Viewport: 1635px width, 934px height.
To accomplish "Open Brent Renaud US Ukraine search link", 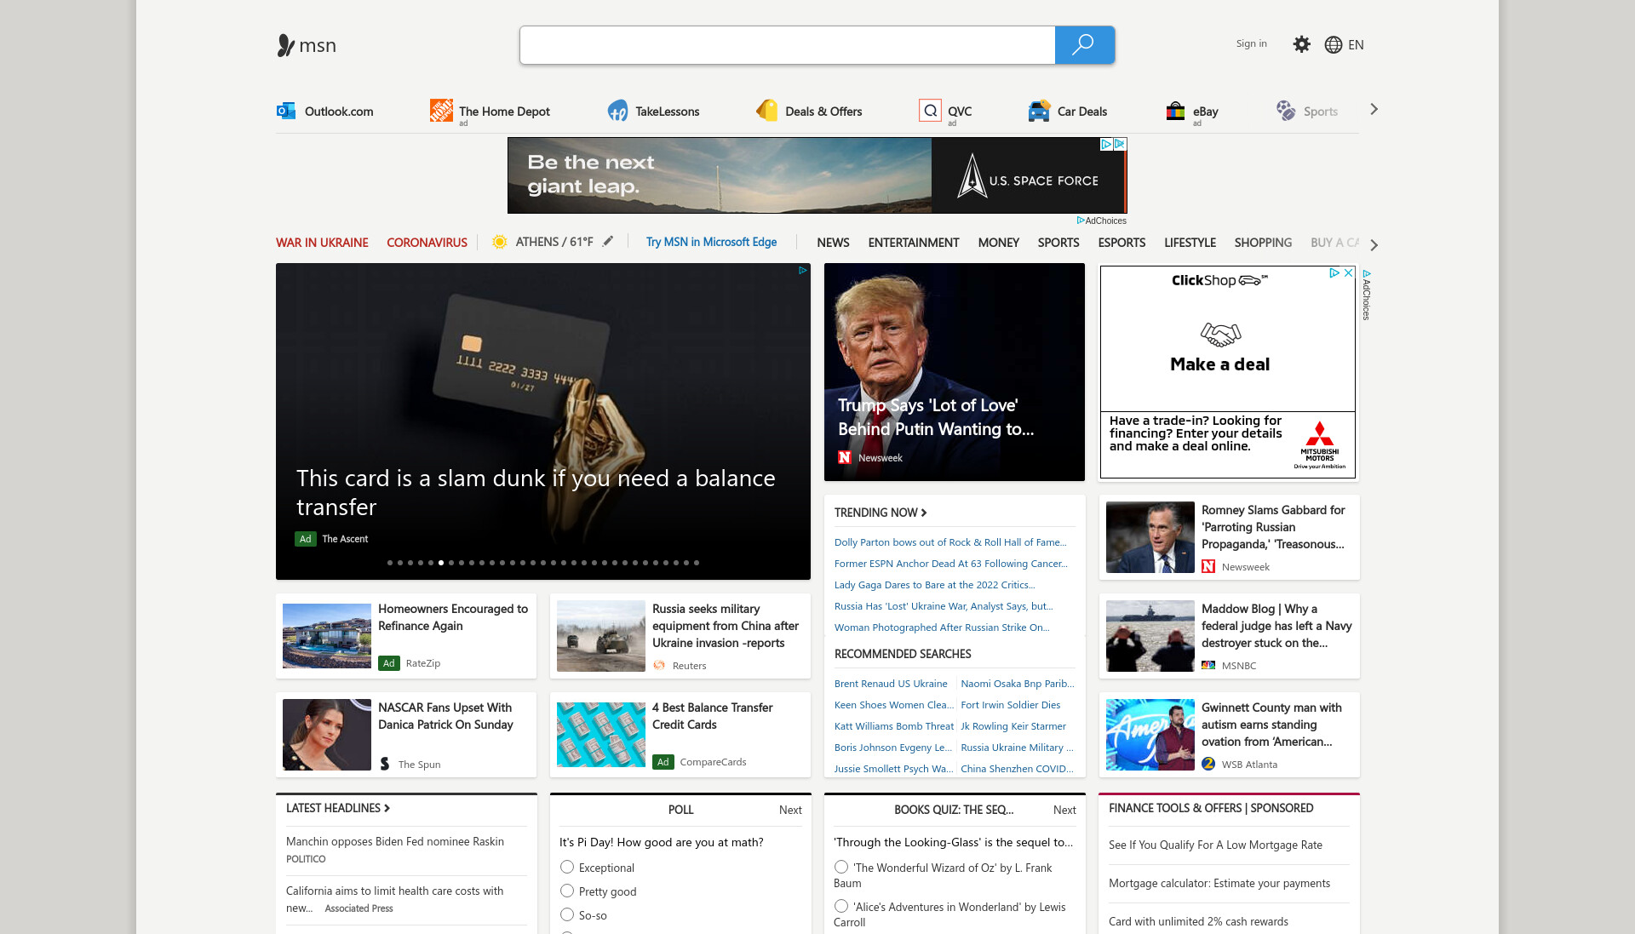I will (891, 683).
